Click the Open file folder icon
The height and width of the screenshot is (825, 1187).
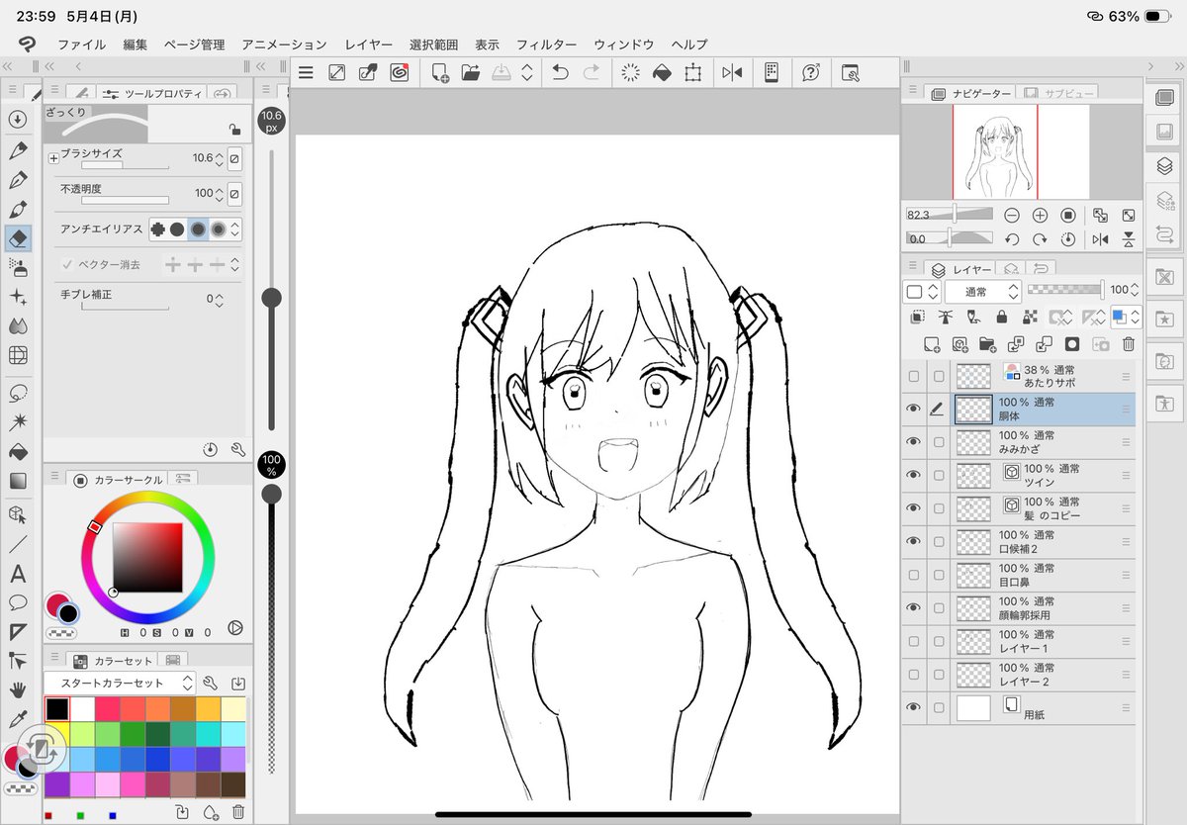point(471,72)
